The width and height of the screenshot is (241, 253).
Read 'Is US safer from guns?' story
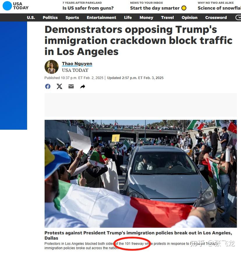coord(88,8)
